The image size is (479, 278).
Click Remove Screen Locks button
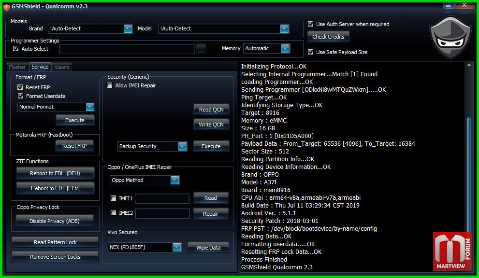click(x=55, y=257)
